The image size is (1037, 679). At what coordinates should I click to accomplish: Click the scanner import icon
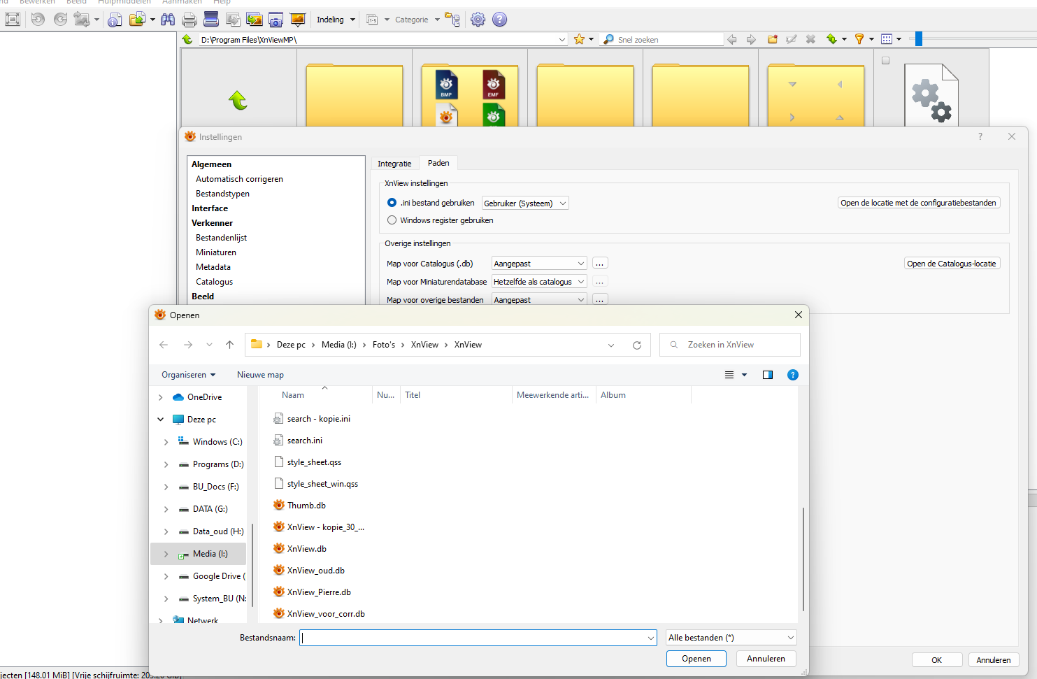[210, 20]
